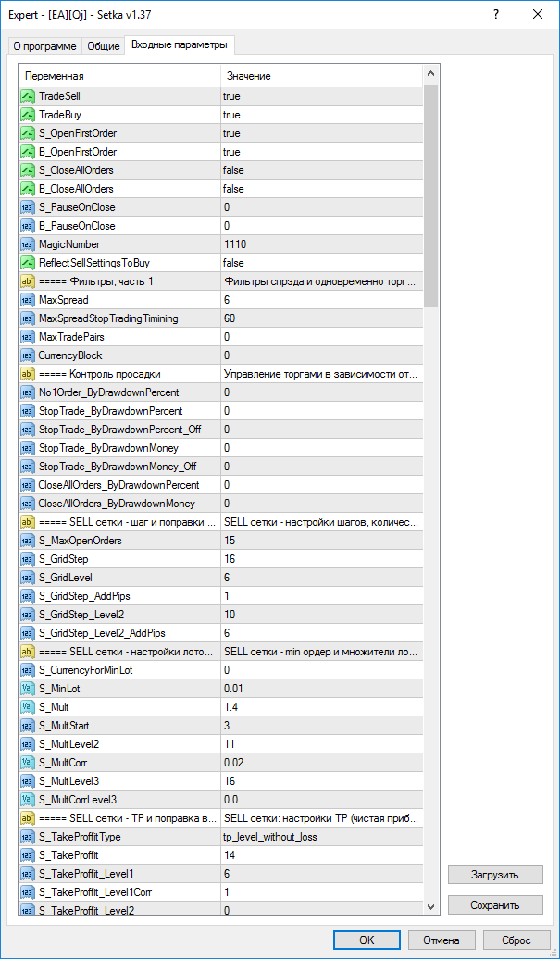Click the 'Отмена' button
This screenshot has height=959, width=560.
442,940
